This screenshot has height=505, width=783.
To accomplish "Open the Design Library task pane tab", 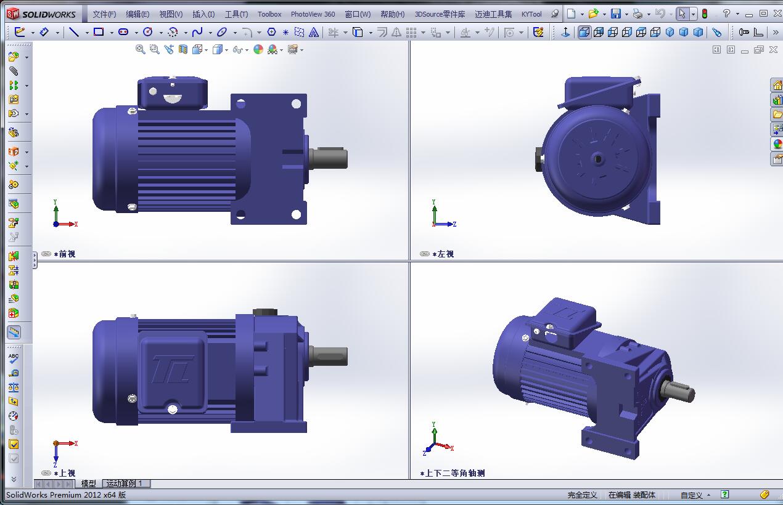I will (777, 100).
